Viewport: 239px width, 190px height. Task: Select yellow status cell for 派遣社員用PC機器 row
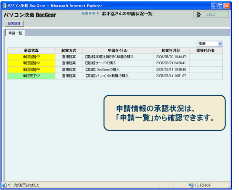[31, 57]
